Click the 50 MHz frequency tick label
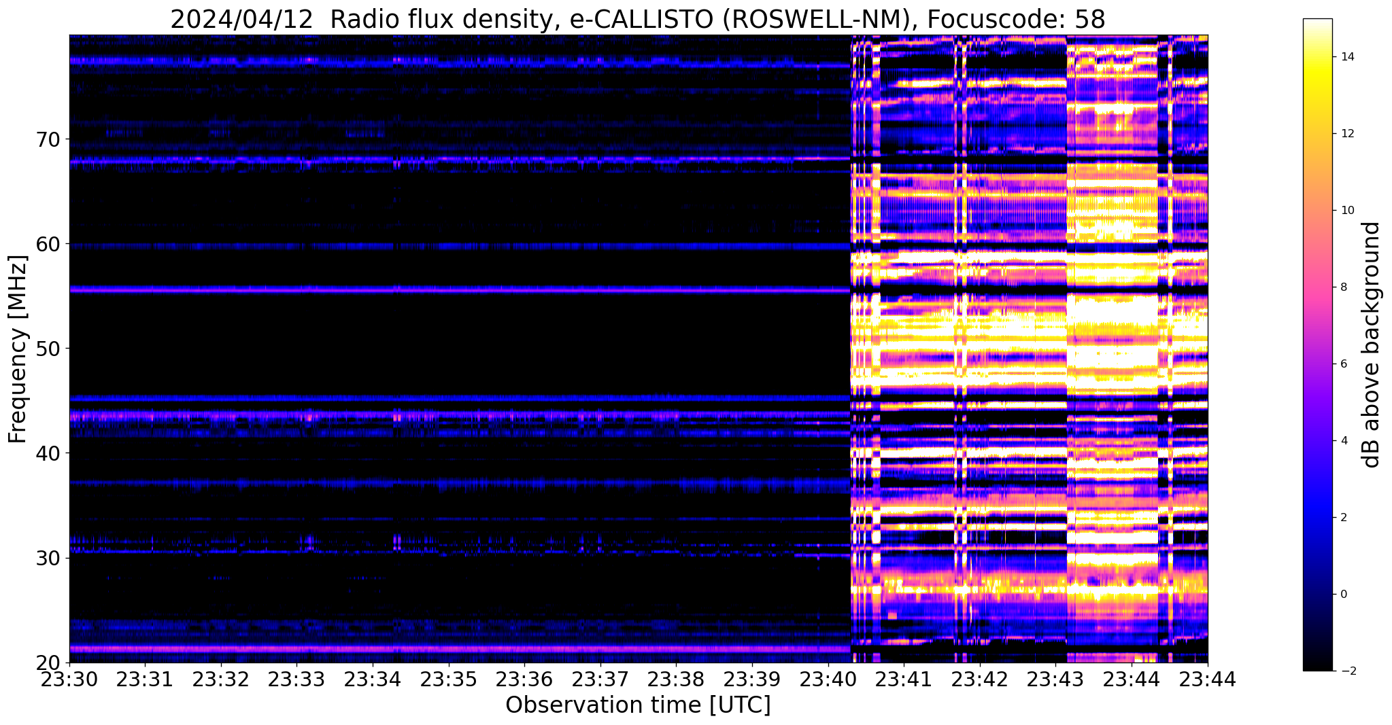This screenshot has height=725, width=1392. tap(48, 349)
